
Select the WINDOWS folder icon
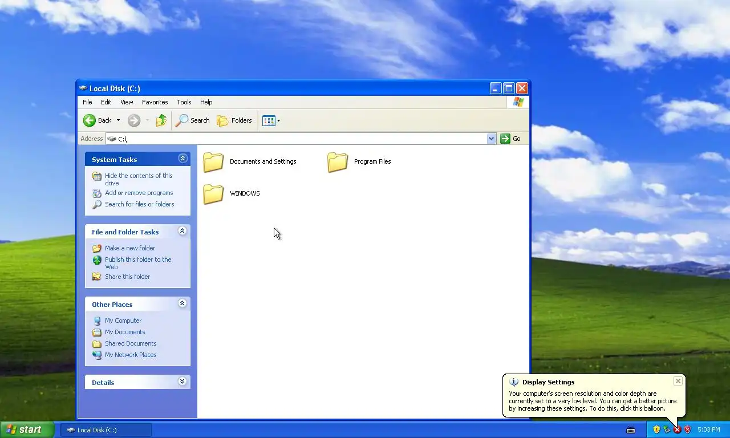(213, 194)
